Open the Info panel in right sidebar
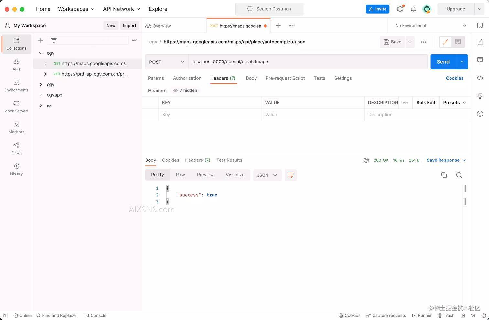489x320 pixels. [x=480, y=114]
